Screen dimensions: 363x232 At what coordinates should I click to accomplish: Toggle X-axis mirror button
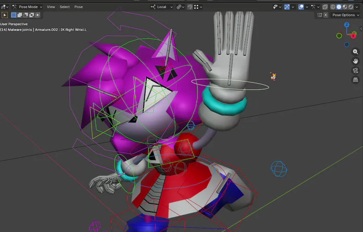coord(326,15)
